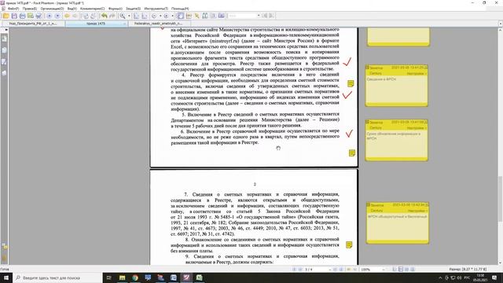This screenshot has height=283, width=503.
Task: Click the first yellow note's text area
Action: (396, 89)
